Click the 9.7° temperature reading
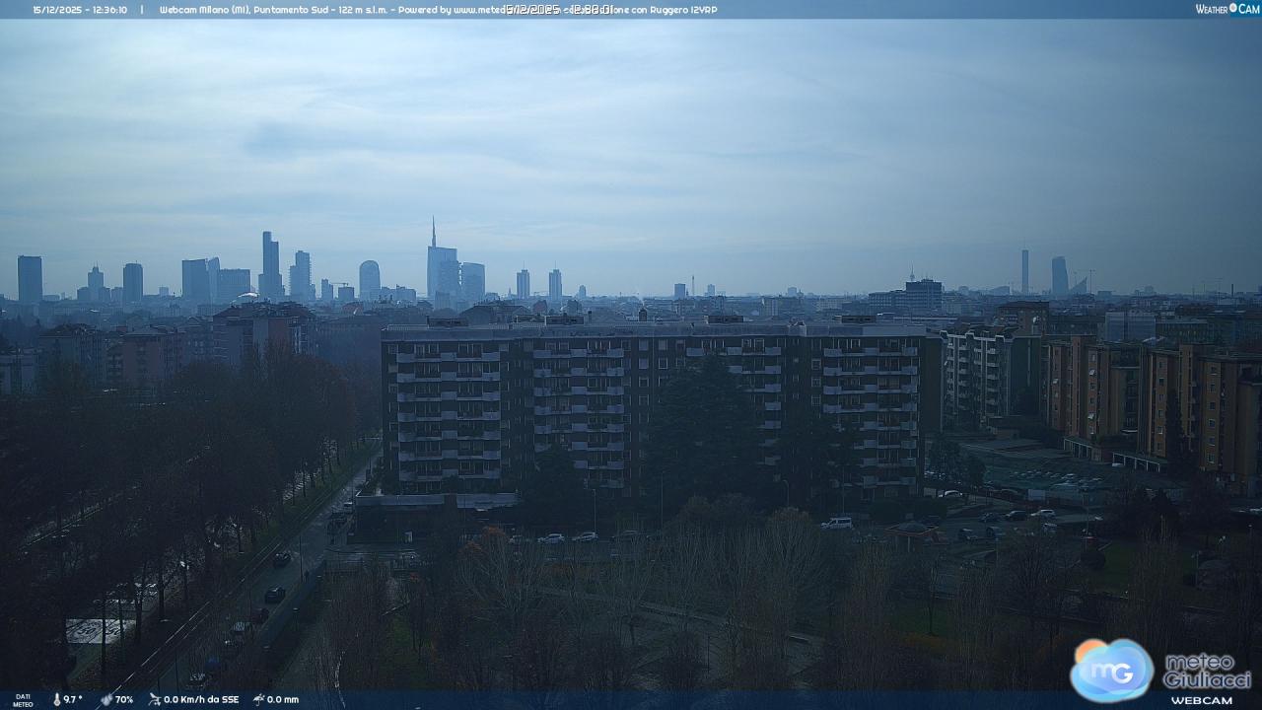The image size is (1262, 710). tap(73, 700)
